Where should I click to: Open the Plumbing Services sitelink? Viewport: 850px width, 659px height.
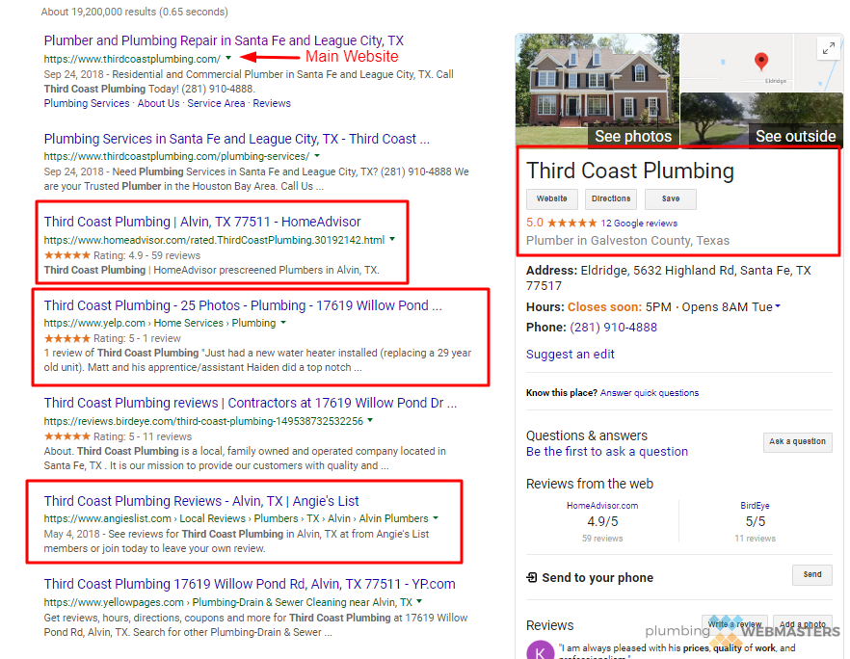point(87,103)
